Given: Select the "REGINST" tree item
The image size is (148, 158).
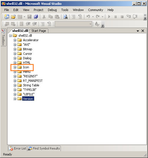Looking at the screenshot, I should pos(30,76).
